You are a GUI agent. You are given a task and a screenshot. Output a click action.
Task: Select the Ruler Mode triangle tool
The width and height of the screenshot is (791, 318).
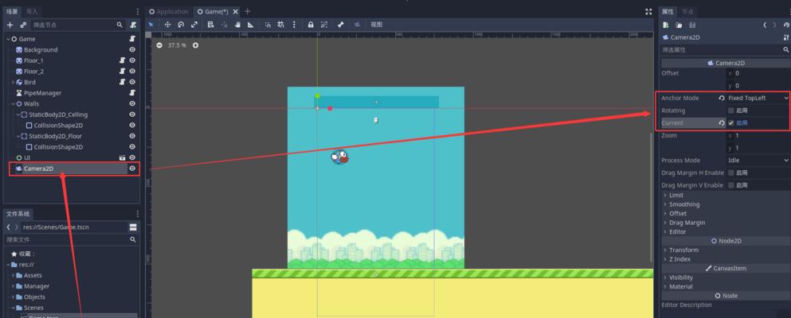tap(251, 25)
